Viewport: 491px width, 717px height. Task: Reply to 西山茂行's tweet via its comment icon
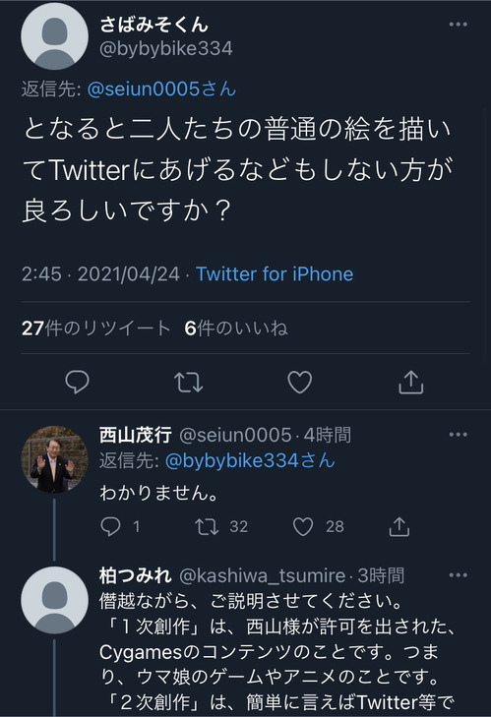coord(111,526)
